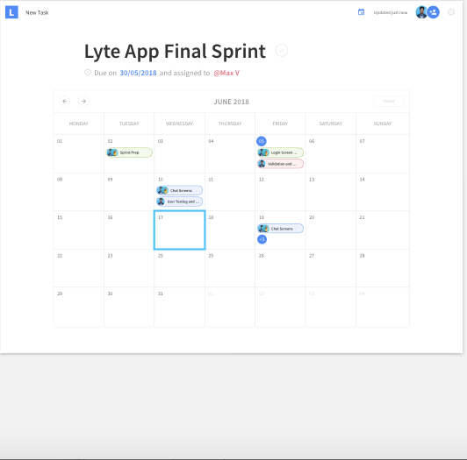Select the highlighted date 05

point(262,141)
